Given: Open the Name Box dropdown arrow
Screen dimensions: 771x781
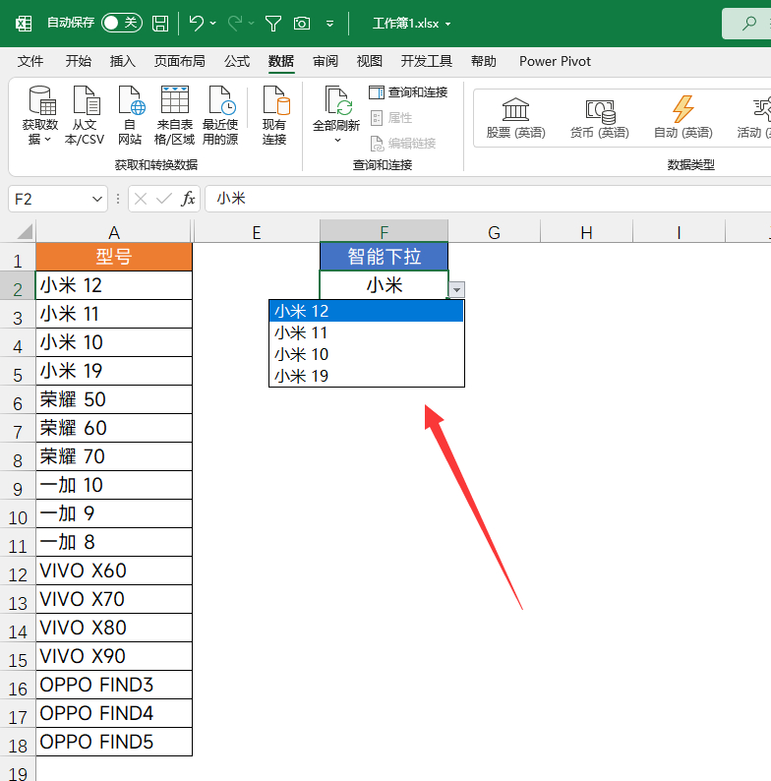Looking at the screenshot, I should (x=97, y=200).
